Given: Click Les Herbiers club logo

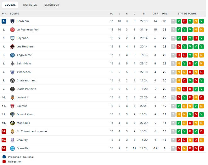Looking at the screenshot, I should [x=12, y=47].
